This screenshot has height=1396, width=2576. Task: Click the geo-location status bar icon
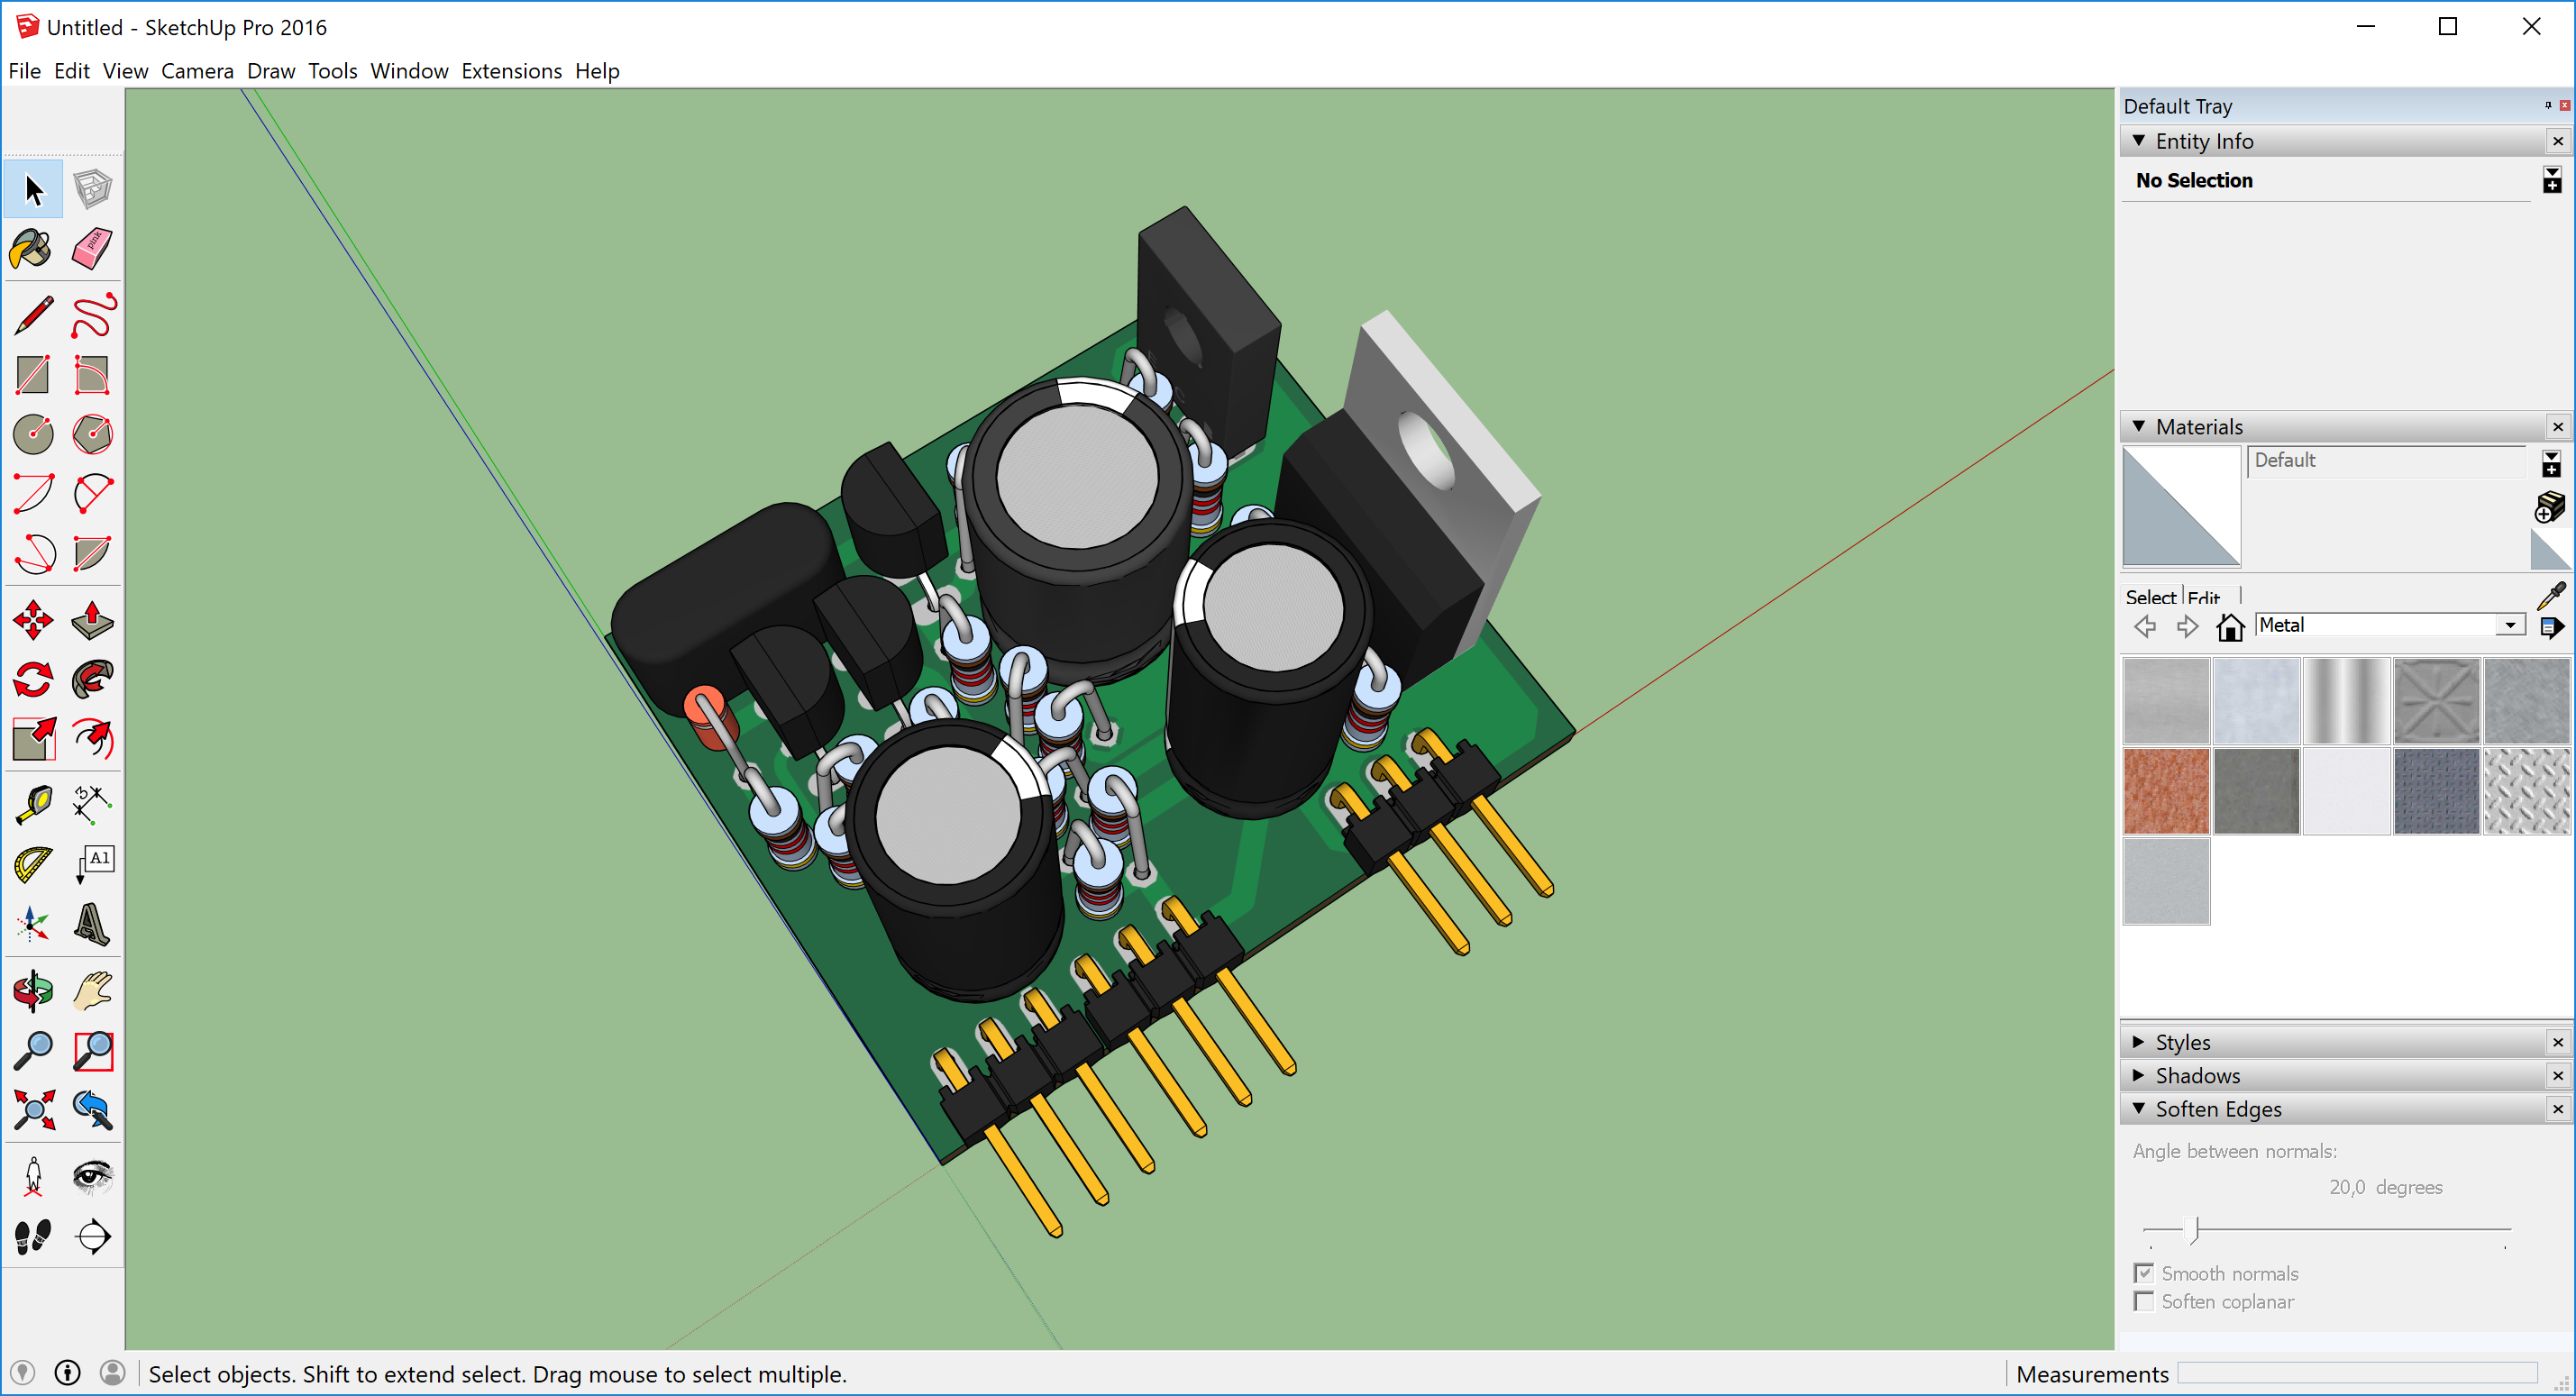coord(23,1372)
